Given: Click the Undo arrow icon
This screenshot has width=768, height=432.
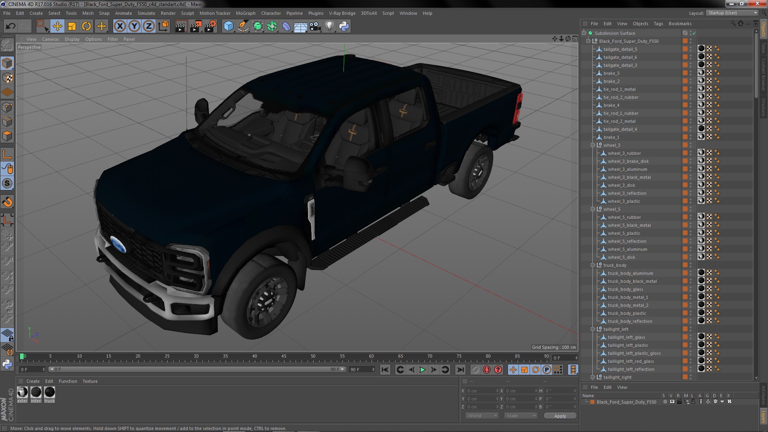Looking at the screenshot, I should tap(11, 26).
